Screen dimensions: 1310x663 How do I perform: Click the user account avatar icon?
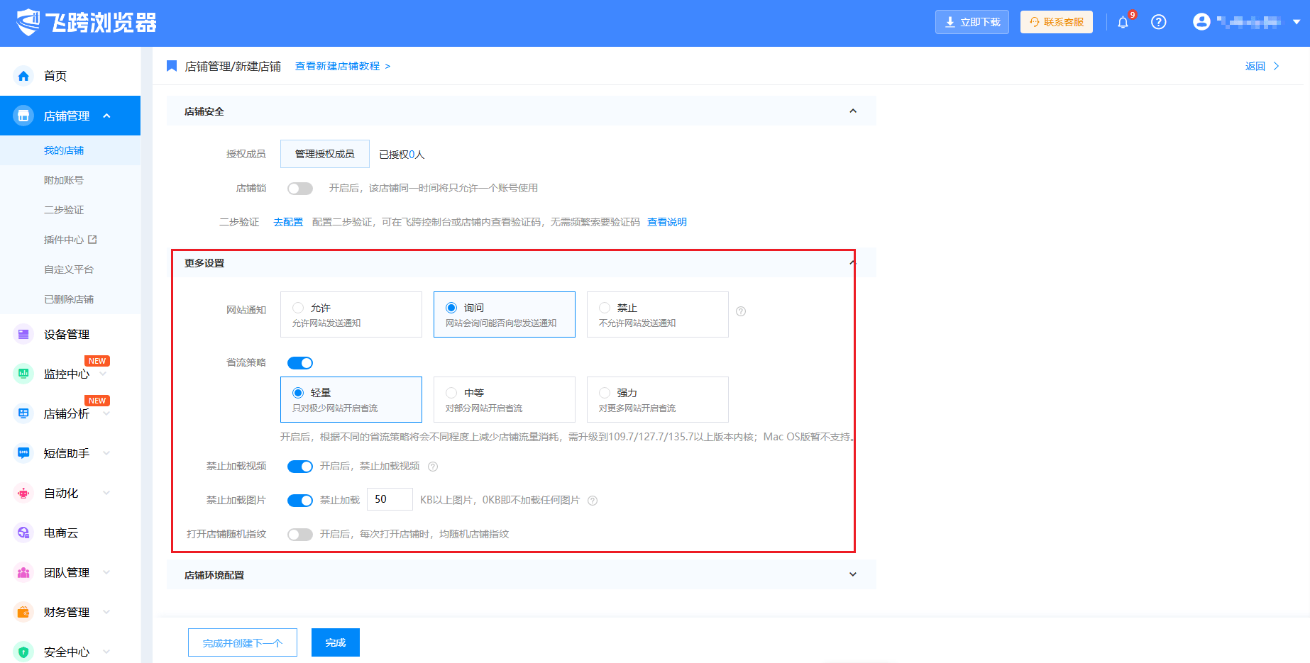click(x=1201, y=22)
